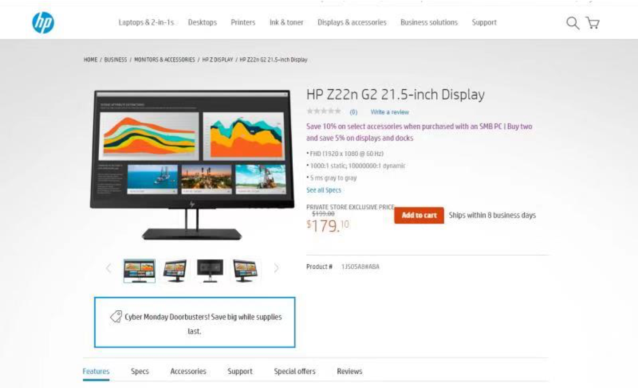638x388 pixels.
Task: Expand the Ink & toner menu
Action: tap(286, 22)
